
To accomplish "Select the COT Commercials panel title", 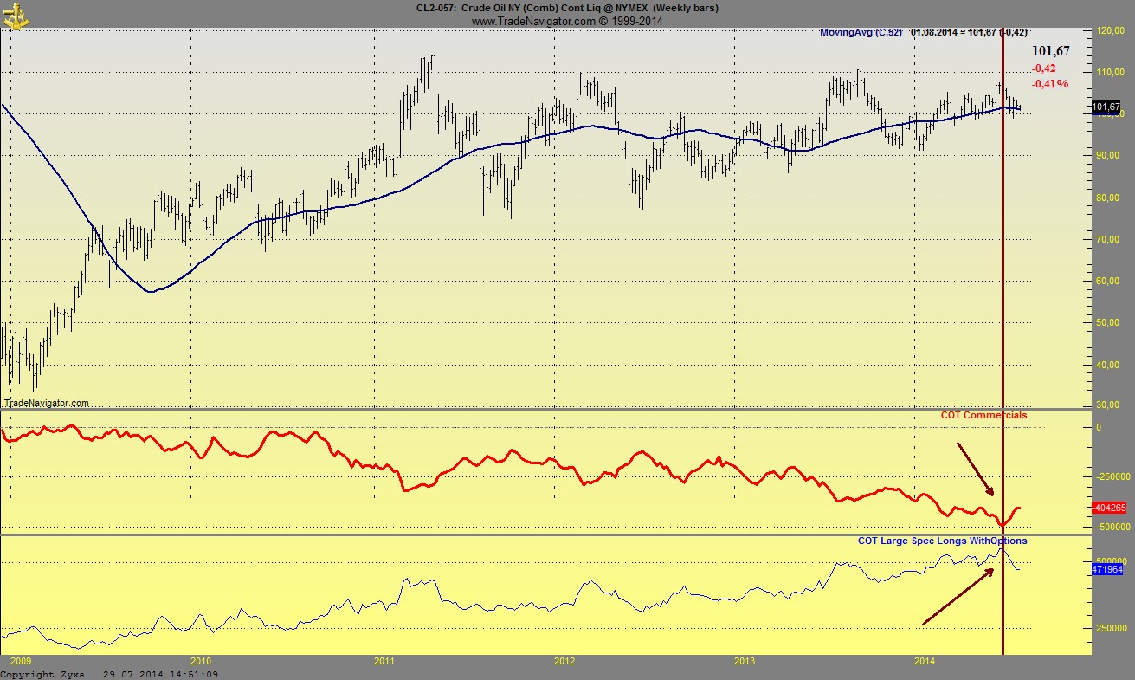I will point(985,415).
